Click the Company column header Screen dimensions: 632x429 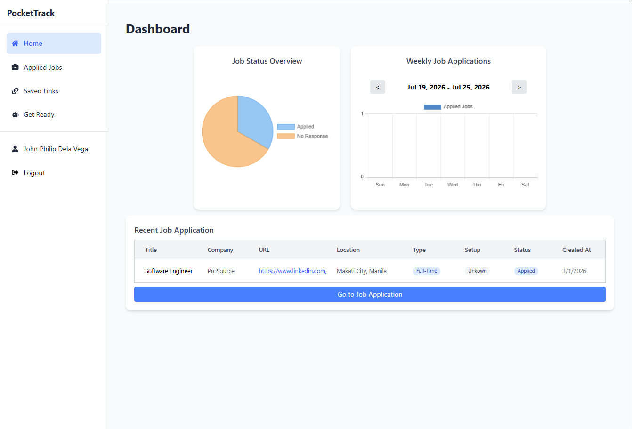click(220, 250)
